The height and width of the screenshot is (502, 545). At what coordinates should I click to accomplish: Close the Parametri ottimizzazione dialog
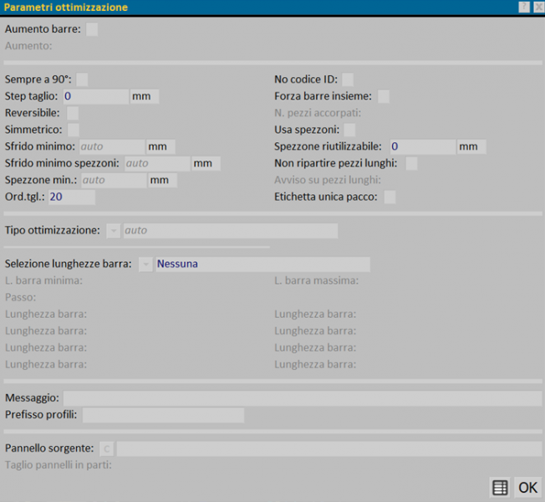coord(537,8)
